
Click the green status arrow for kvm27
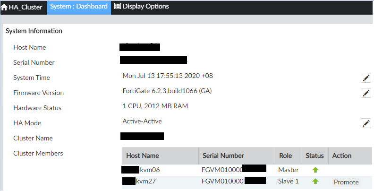pos(315,182)
